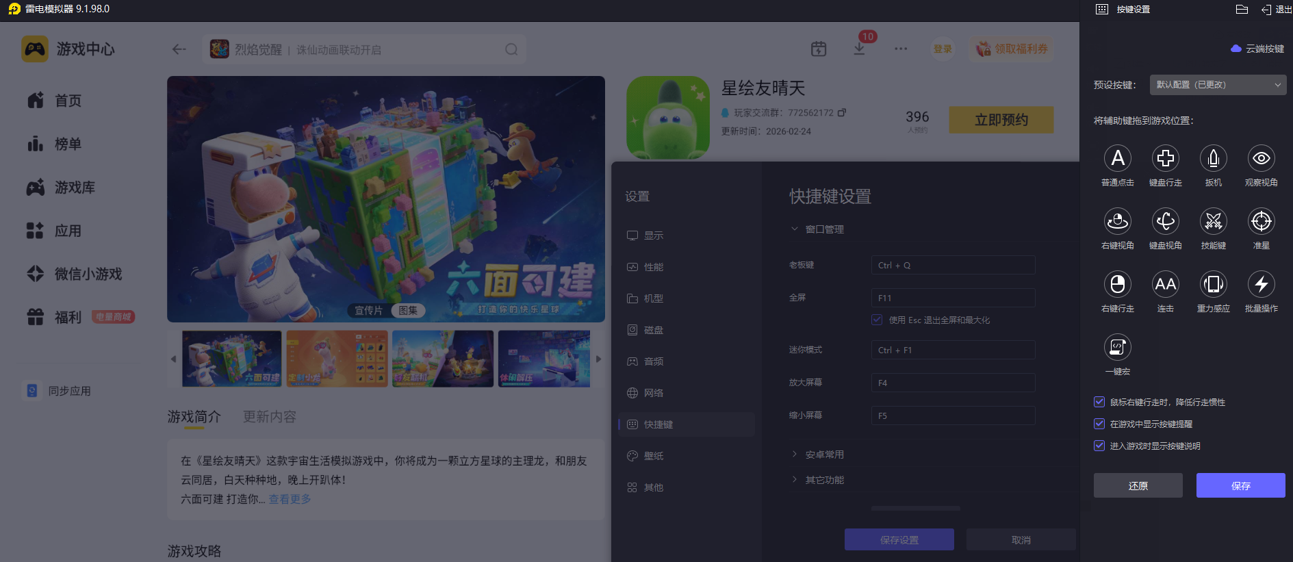The width and height of the screenshot is (1293, 562).
Task: Open the three-dots more menu
Action: (x=901, y=49)
